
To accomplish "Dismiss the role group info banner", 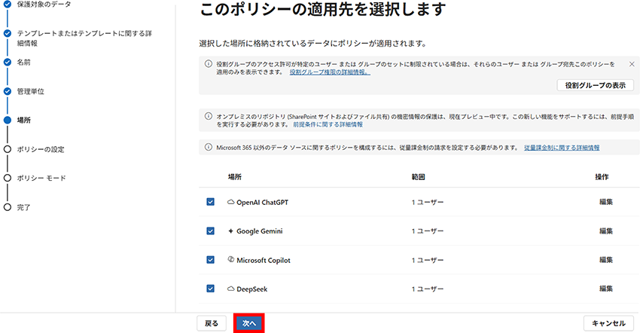I will [630, 65].
